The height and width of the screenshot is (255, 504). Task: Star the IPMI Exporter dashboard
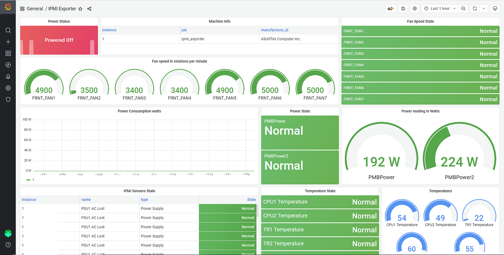coord(80,9)
